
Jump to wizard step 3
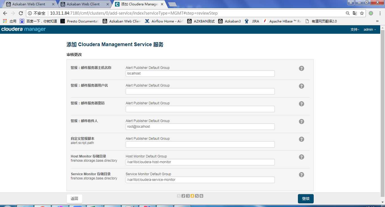coord(188,196)
